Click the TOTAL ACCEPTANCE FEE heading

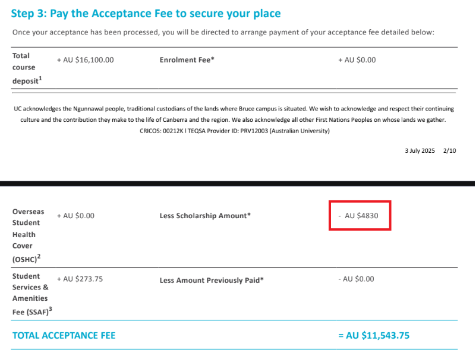[64, 335]
